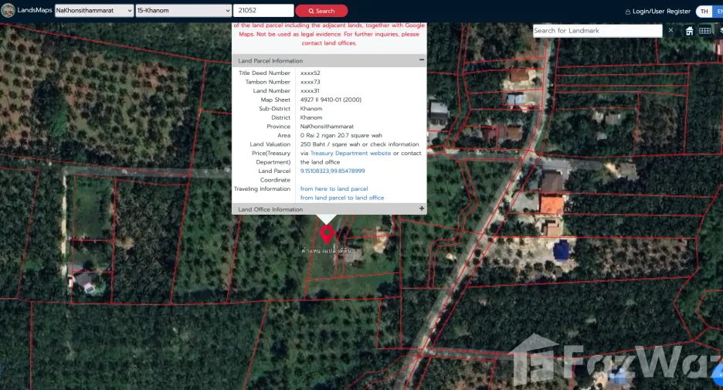Clear the landmark search with X

coord(670,30)
